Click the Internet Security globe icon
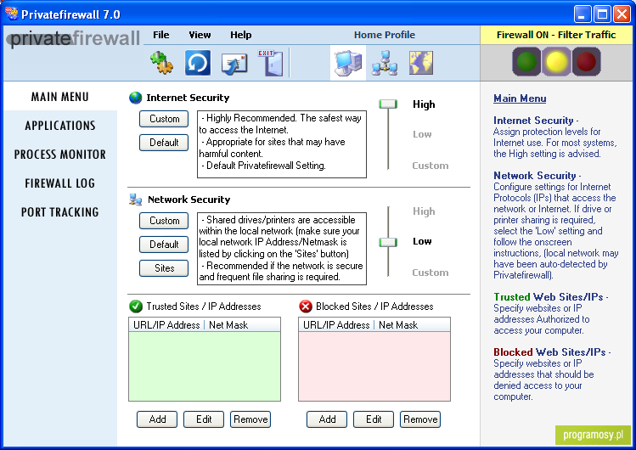 tap(136, 98)
